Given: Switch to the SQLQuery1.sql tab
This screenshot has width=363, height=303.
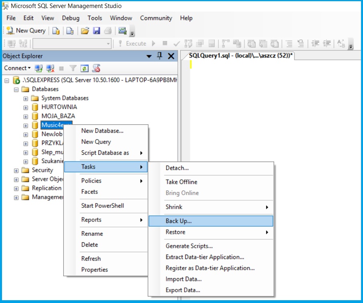Looking at the screenshot, I should coord(241,56).
